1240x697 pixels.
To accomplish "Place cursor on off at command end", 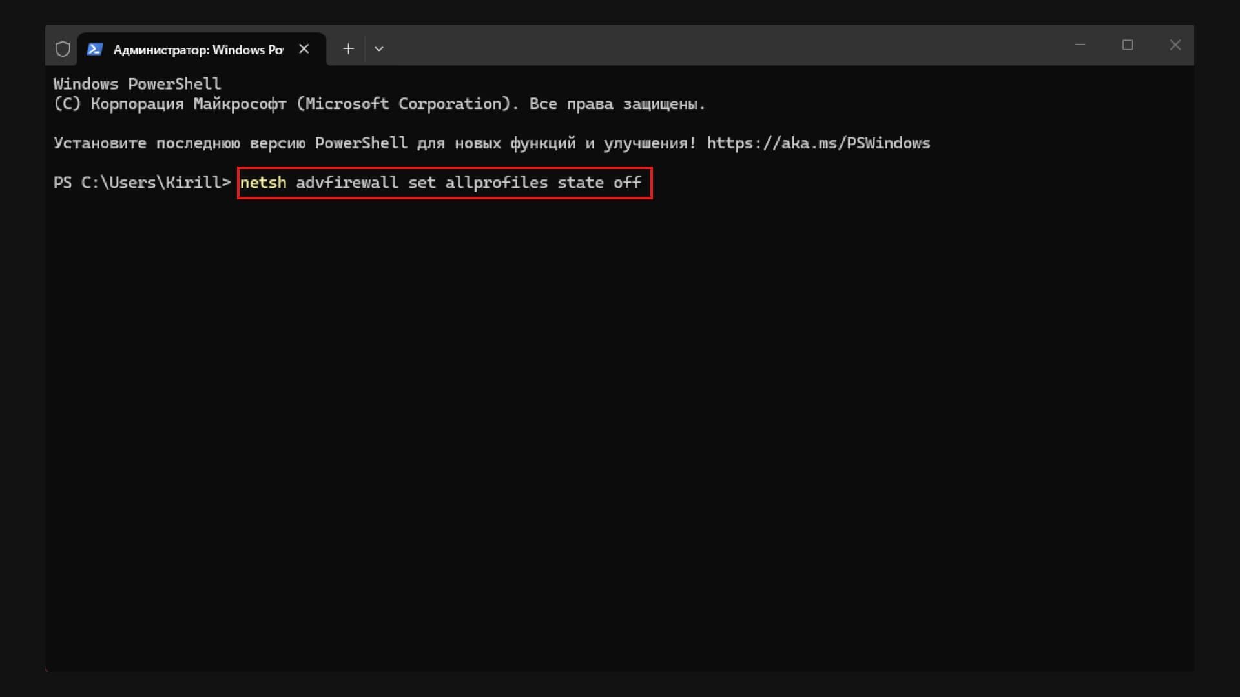I will click(627, 183).
